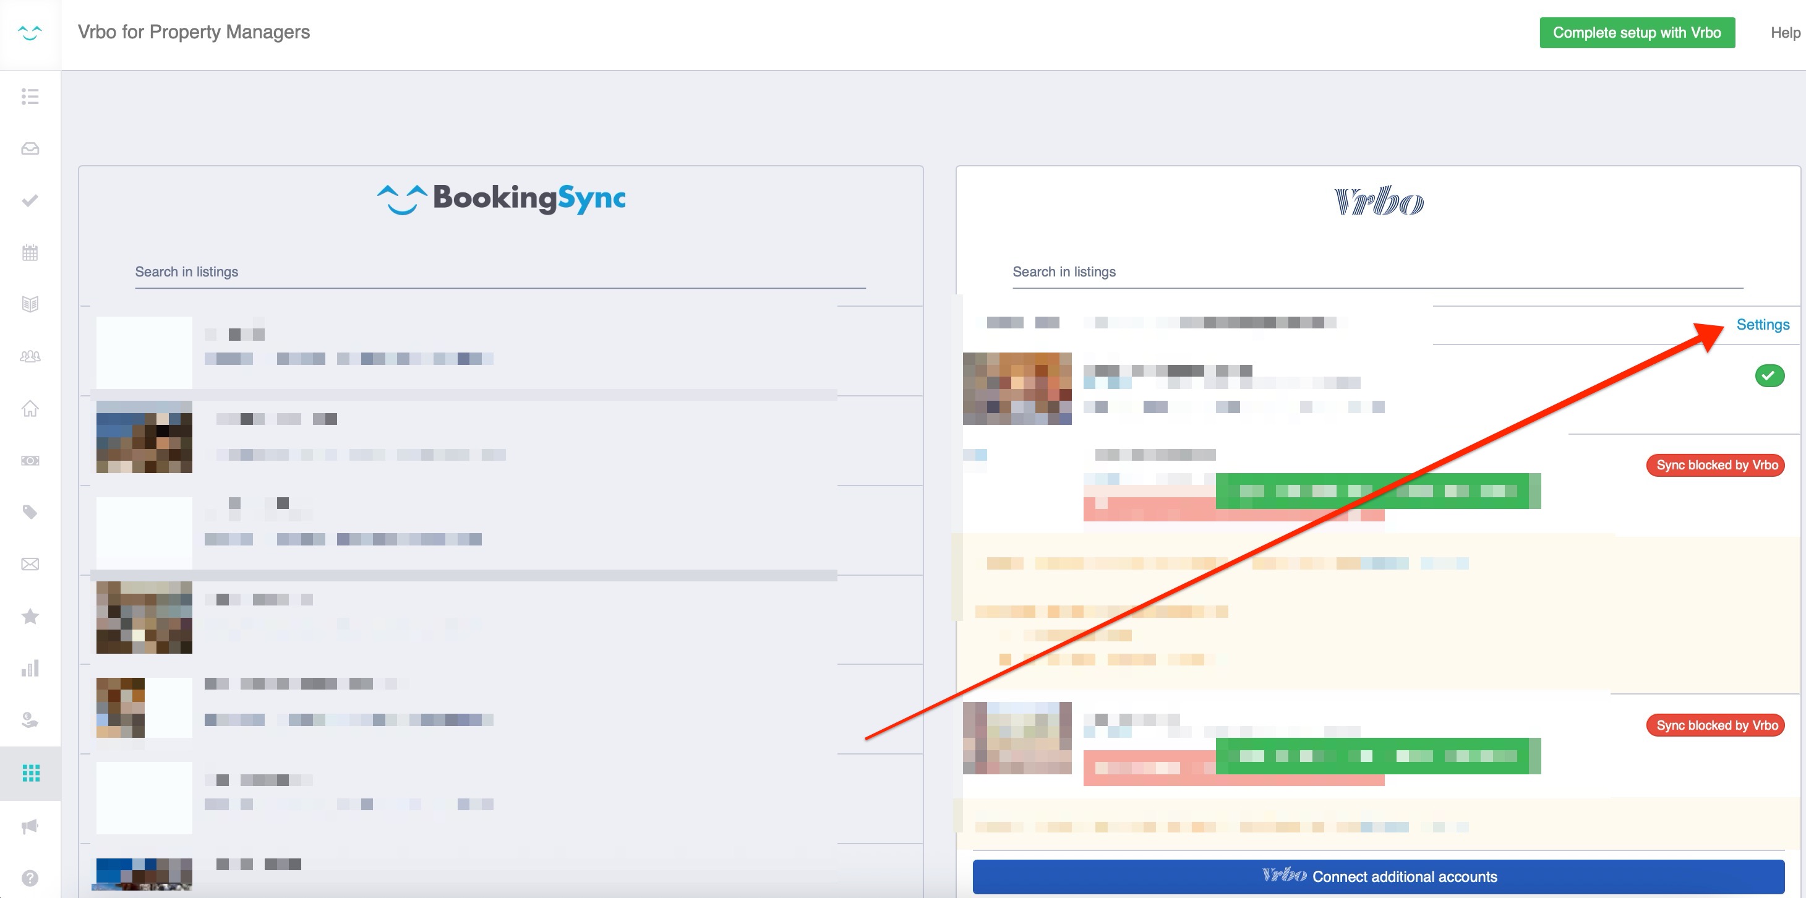Open the Help menu item

point(1784,33)
